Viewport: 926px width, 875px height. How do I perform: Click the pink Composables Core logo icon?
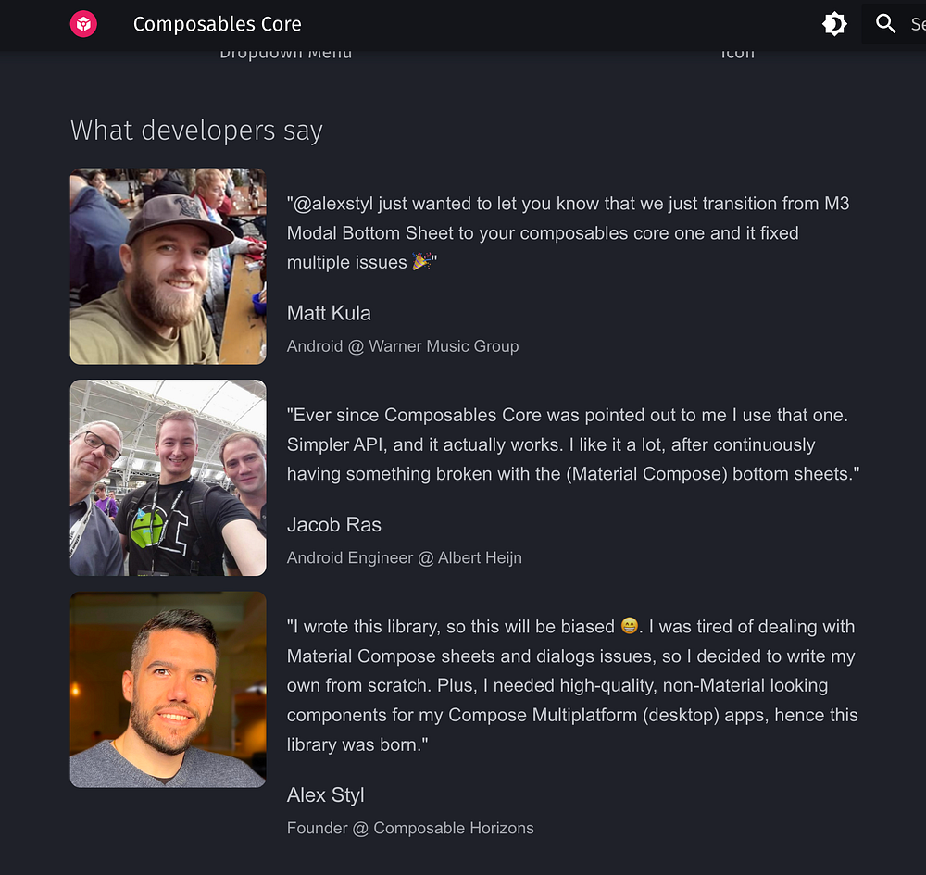tap(83, 24)
